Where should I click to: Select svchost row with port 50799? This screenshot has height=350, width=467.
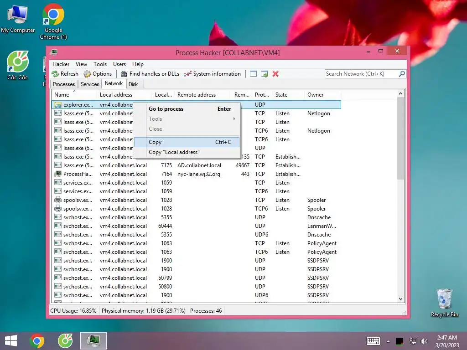click(197, 278)
